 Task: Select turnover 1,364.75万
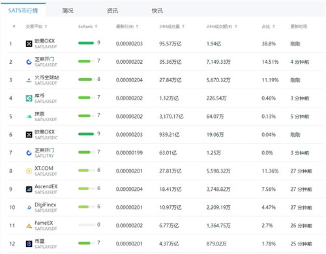tap(218, 226)
